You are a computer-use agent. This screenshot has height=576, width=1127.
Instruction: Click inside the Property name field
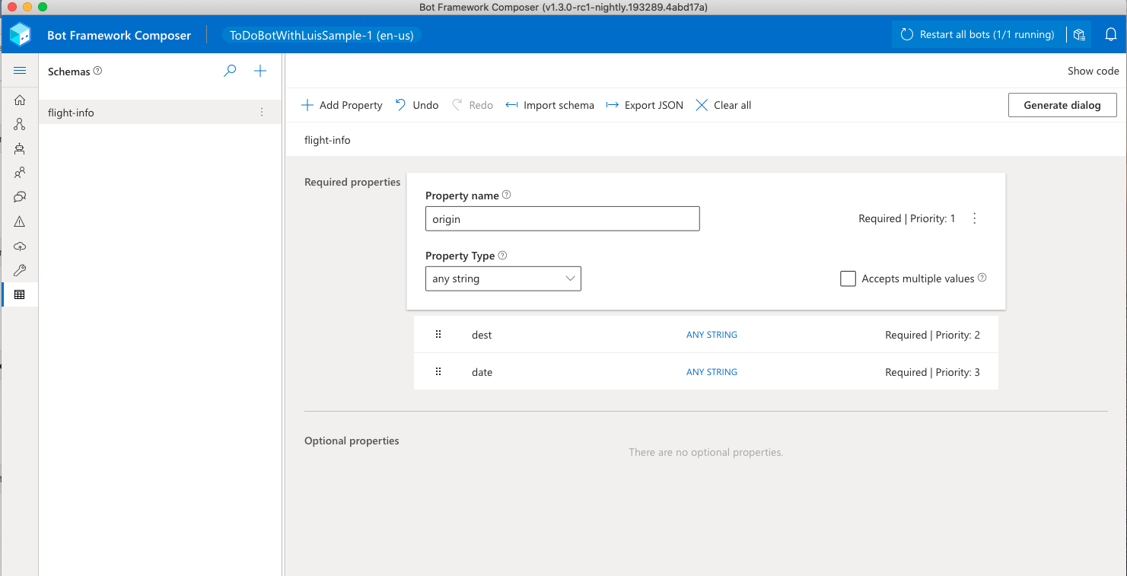click(562, 218)
